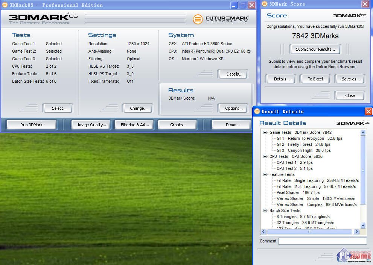Open Image Quality tool
The width and height of the screenshot is (373, 265).
pos(91,125)
